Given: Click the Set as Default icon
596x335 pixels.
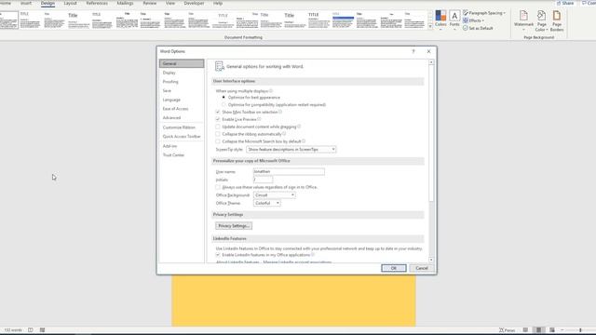Looking at the screenshot, I should click(x=466, y=28).
